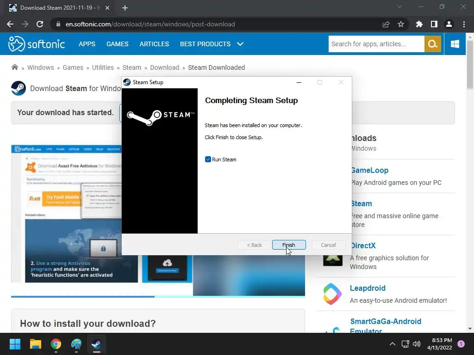Open the GameLoop link

click(x=370, y=170)
